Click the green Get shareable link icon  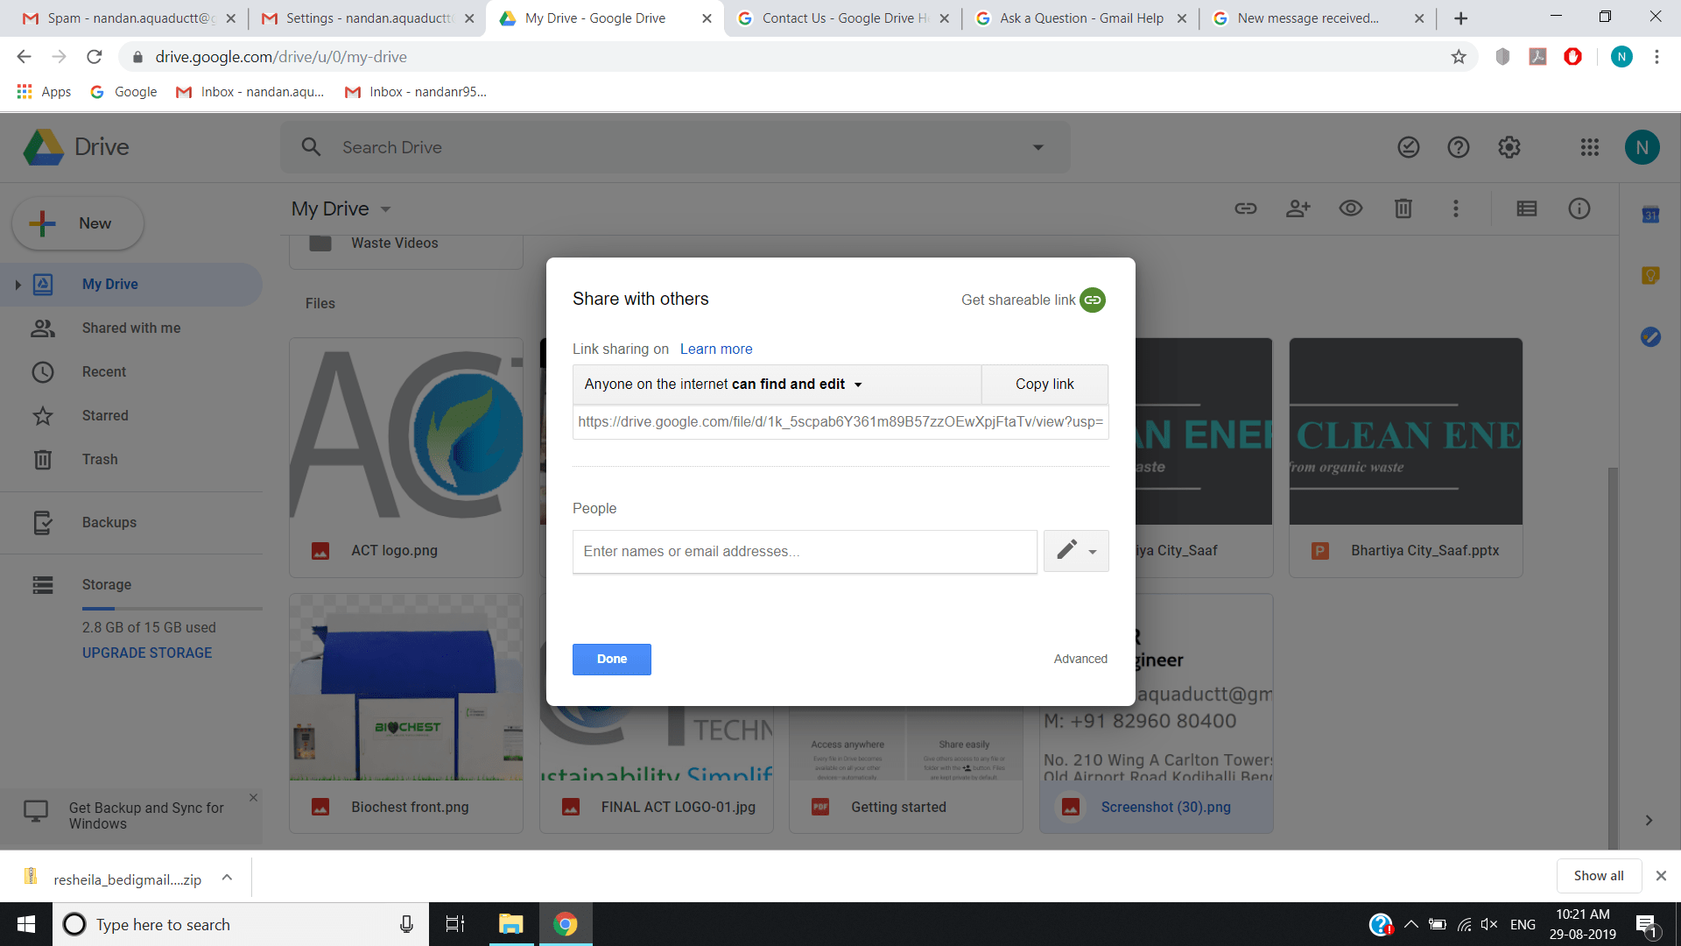click(1092, 300)
